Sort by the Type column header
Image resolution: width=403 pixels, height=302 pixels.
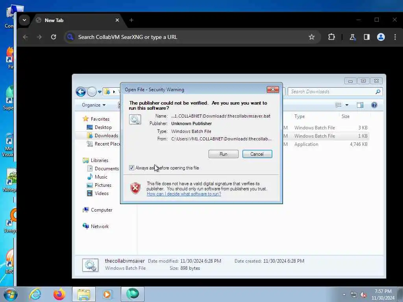coord(299,116)
